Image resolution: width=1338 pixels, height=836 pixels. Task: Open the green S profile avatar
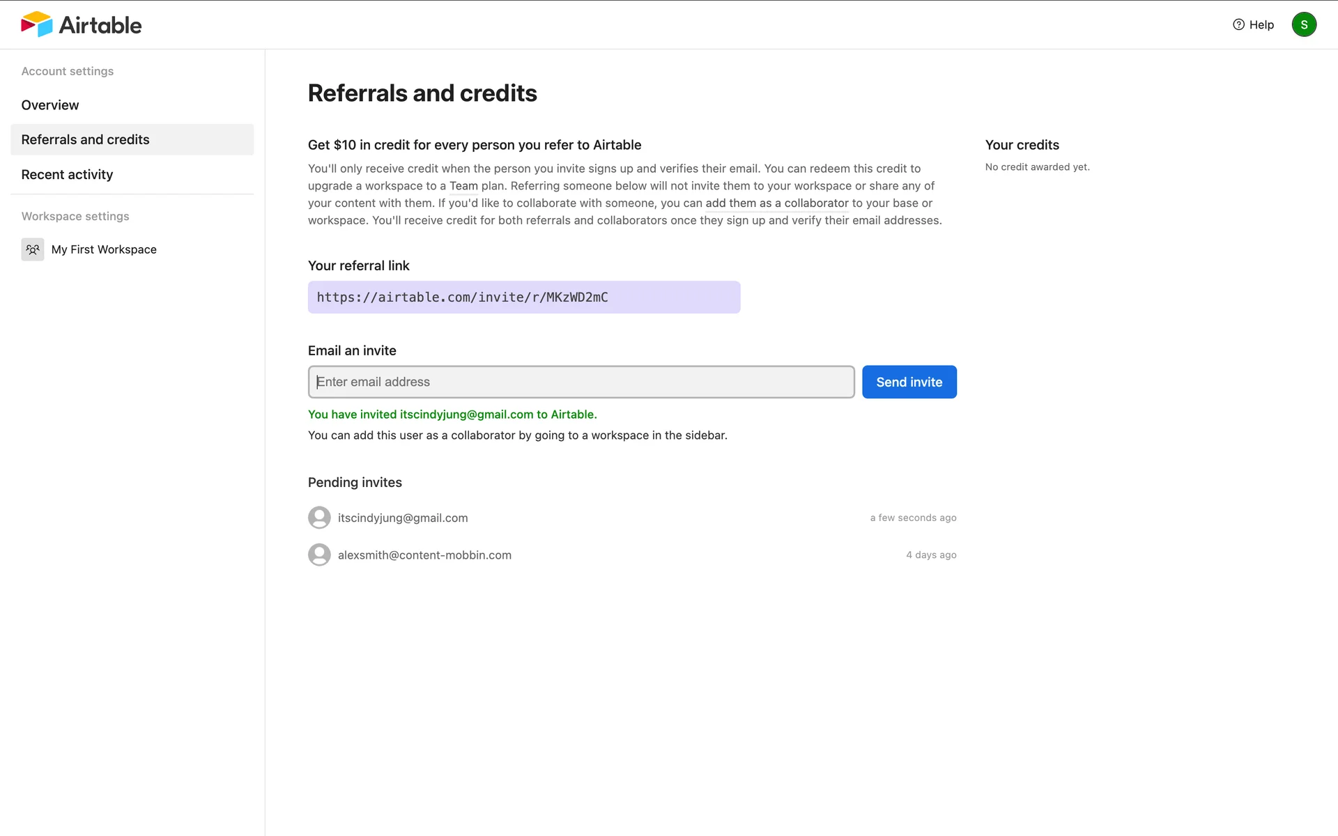point(1303,24)
